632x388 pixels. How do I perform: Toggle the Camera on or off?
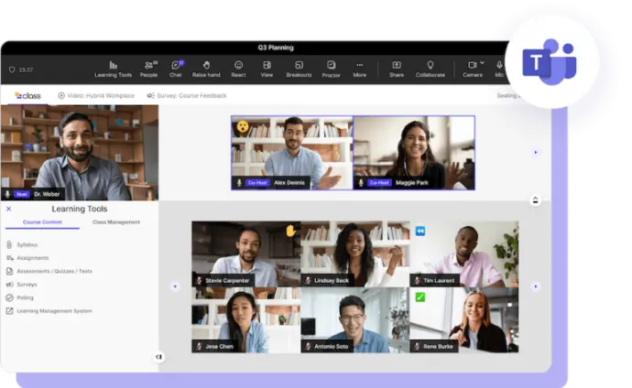click(x=472, y=68)
